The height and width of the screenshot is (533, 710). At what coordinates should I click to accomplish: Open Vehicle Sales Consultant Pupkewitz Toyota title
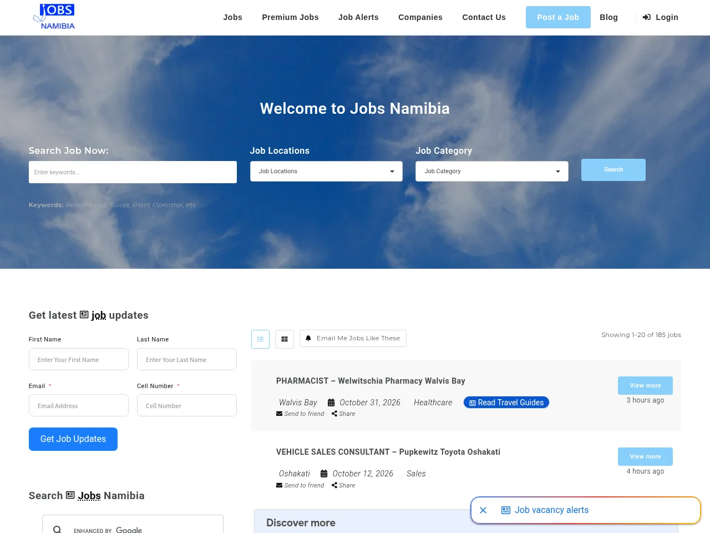click(388, 452)
